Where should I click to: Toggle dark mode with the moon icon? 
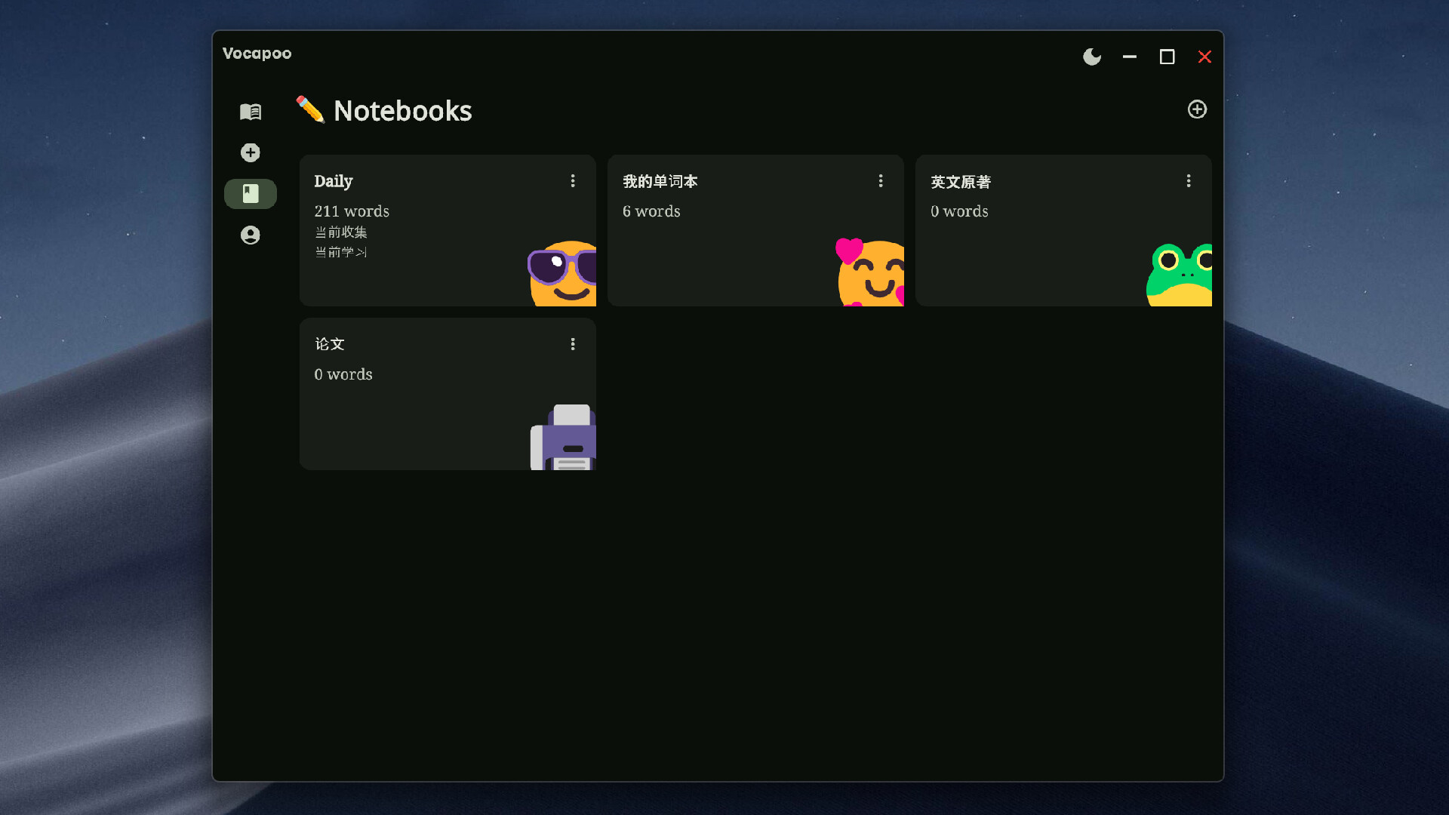[1091, 57]
